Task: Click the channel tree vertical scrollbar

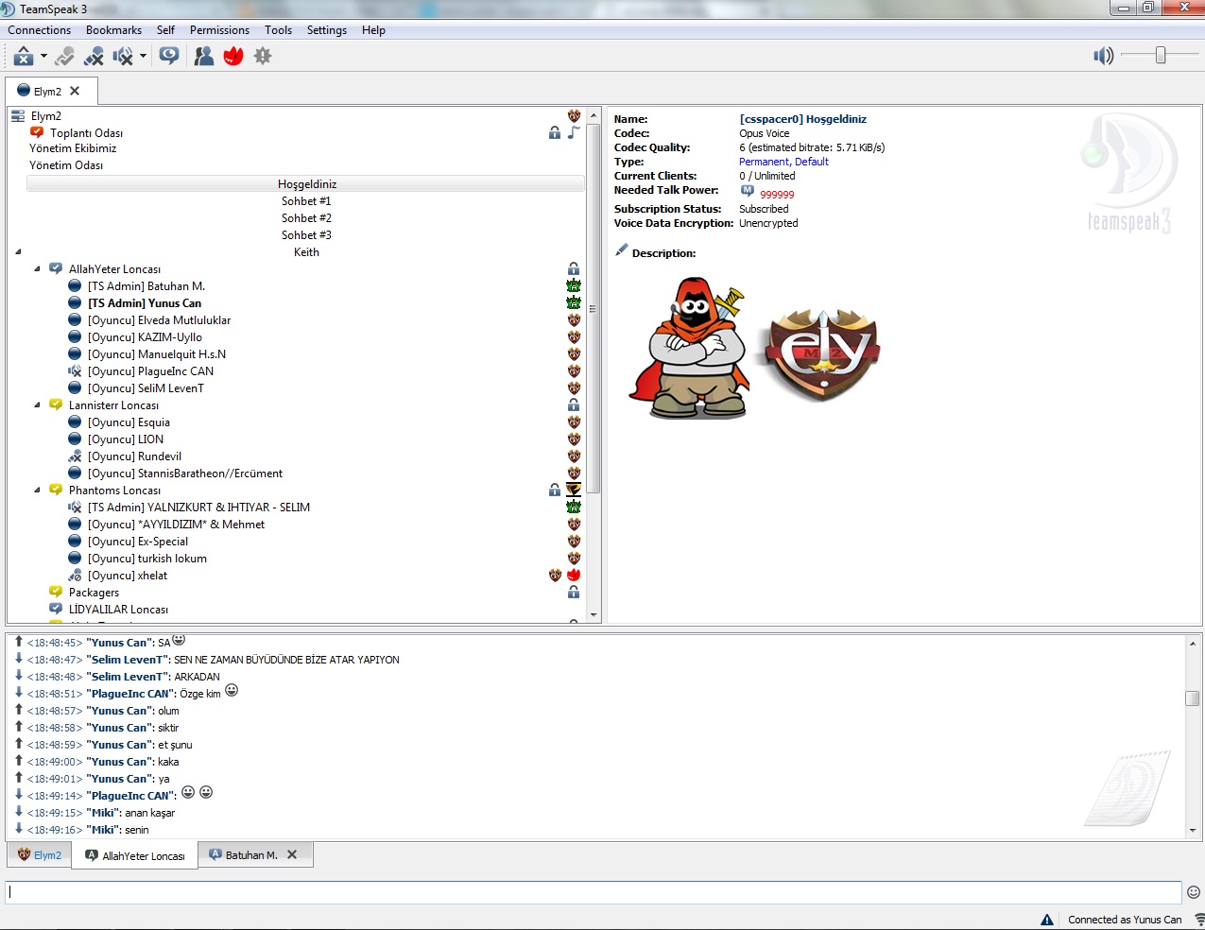Action: click(594, 308)
